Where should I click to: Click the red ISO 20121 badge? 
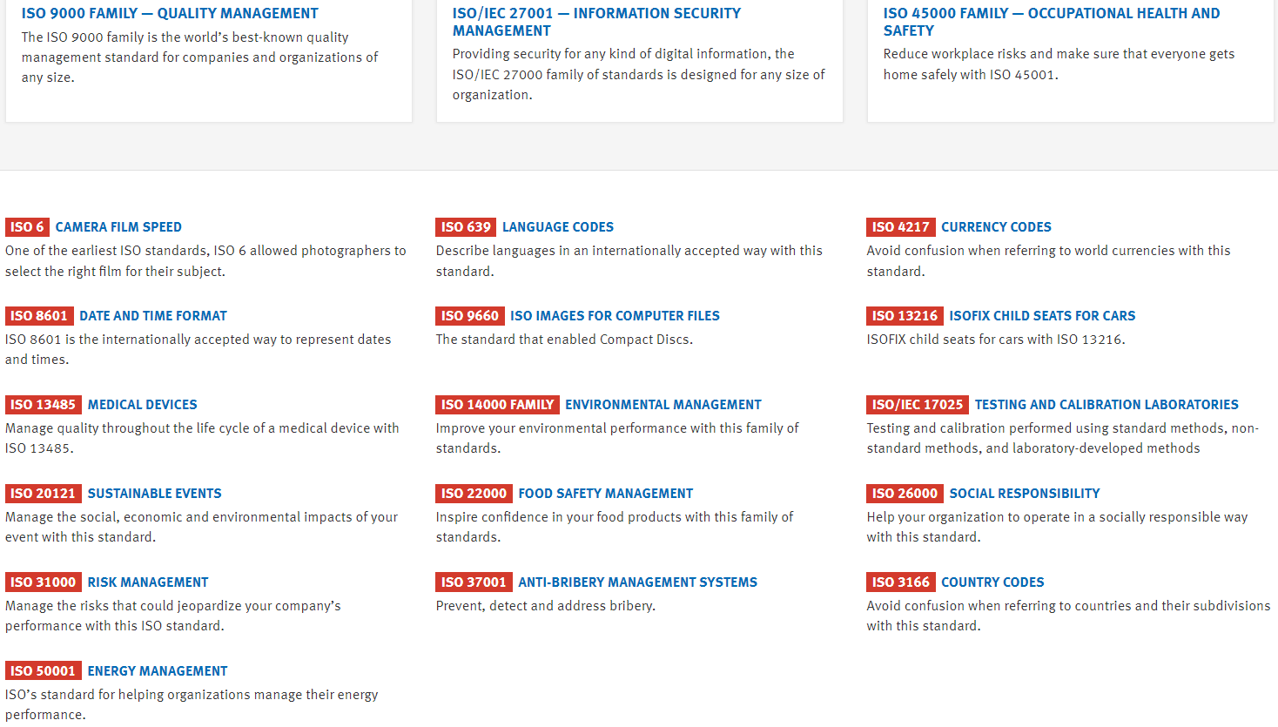click(x=44, y=494)
